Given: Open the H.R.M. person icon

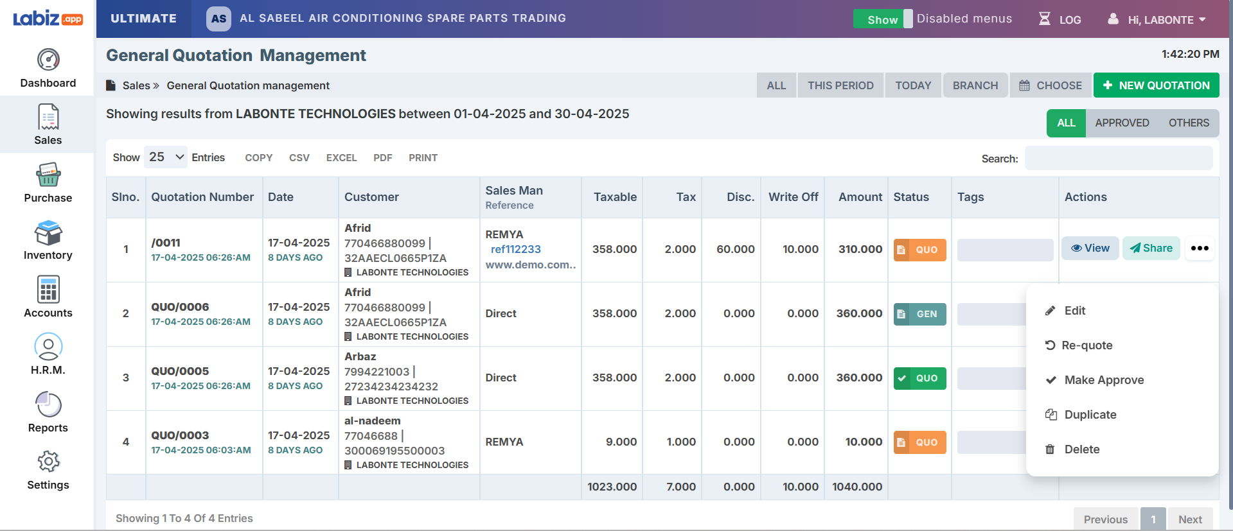Looking at the screenshot, I should point(48,347).
